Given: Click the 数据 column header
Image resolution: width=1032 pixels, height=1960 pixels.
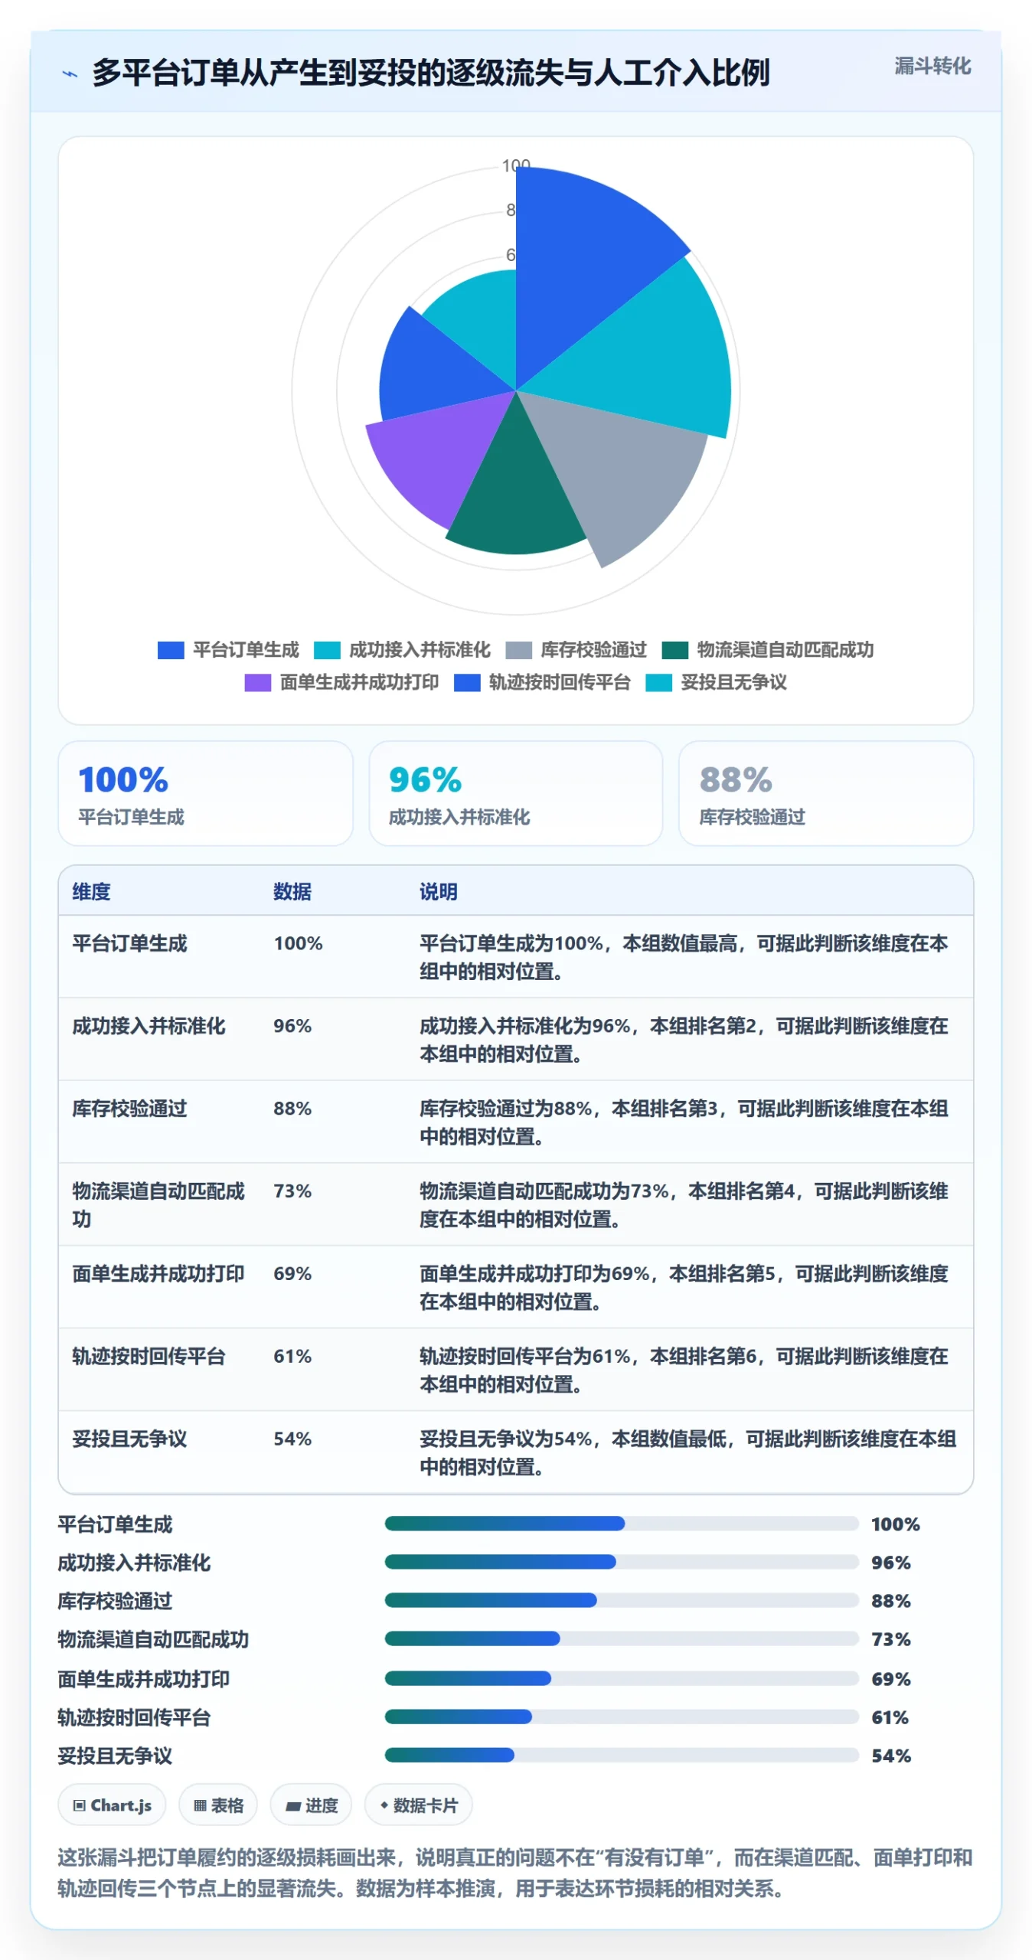Looking at the screenshot, I should (292, 891).
